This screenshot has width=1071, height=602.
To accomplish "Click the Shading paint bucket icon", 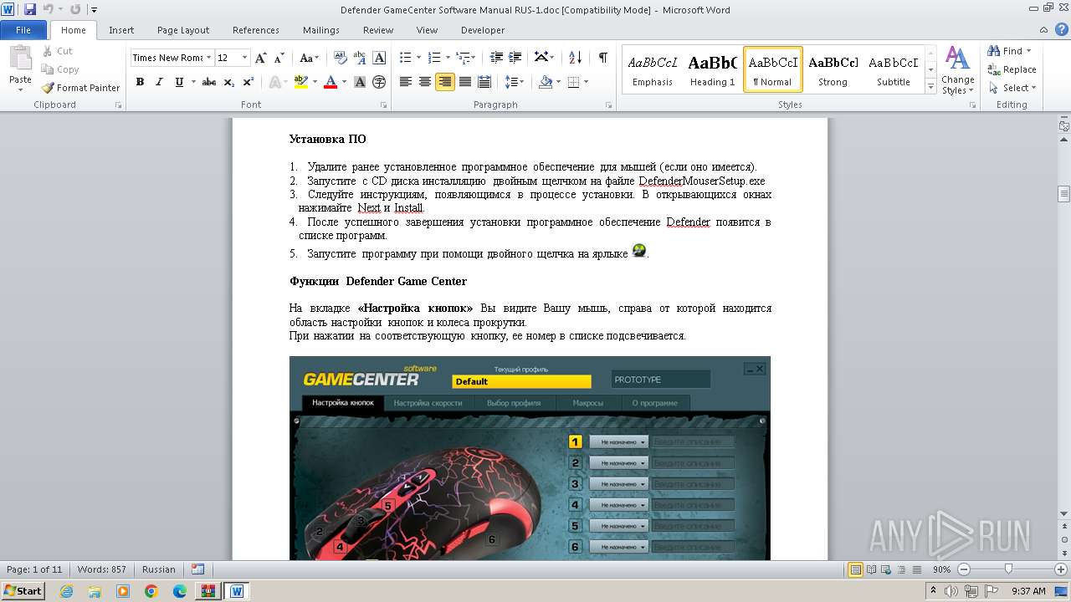I will (x=546, y=82).
